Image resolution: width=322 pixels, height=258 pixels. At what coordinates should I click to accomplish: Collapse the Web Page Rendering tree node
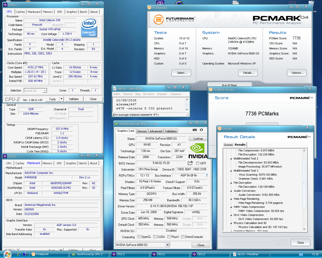(x=231, y=199)
